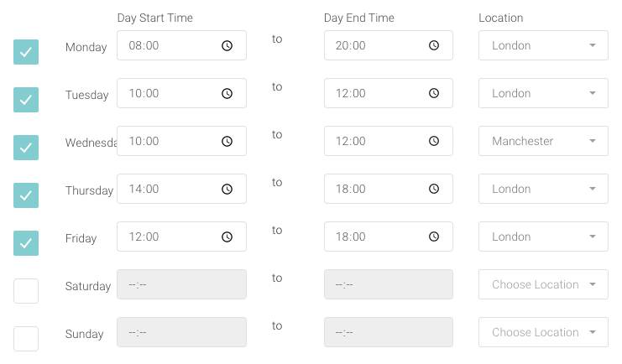Open Saturday's Choose Location dropdown

(543, 284)
